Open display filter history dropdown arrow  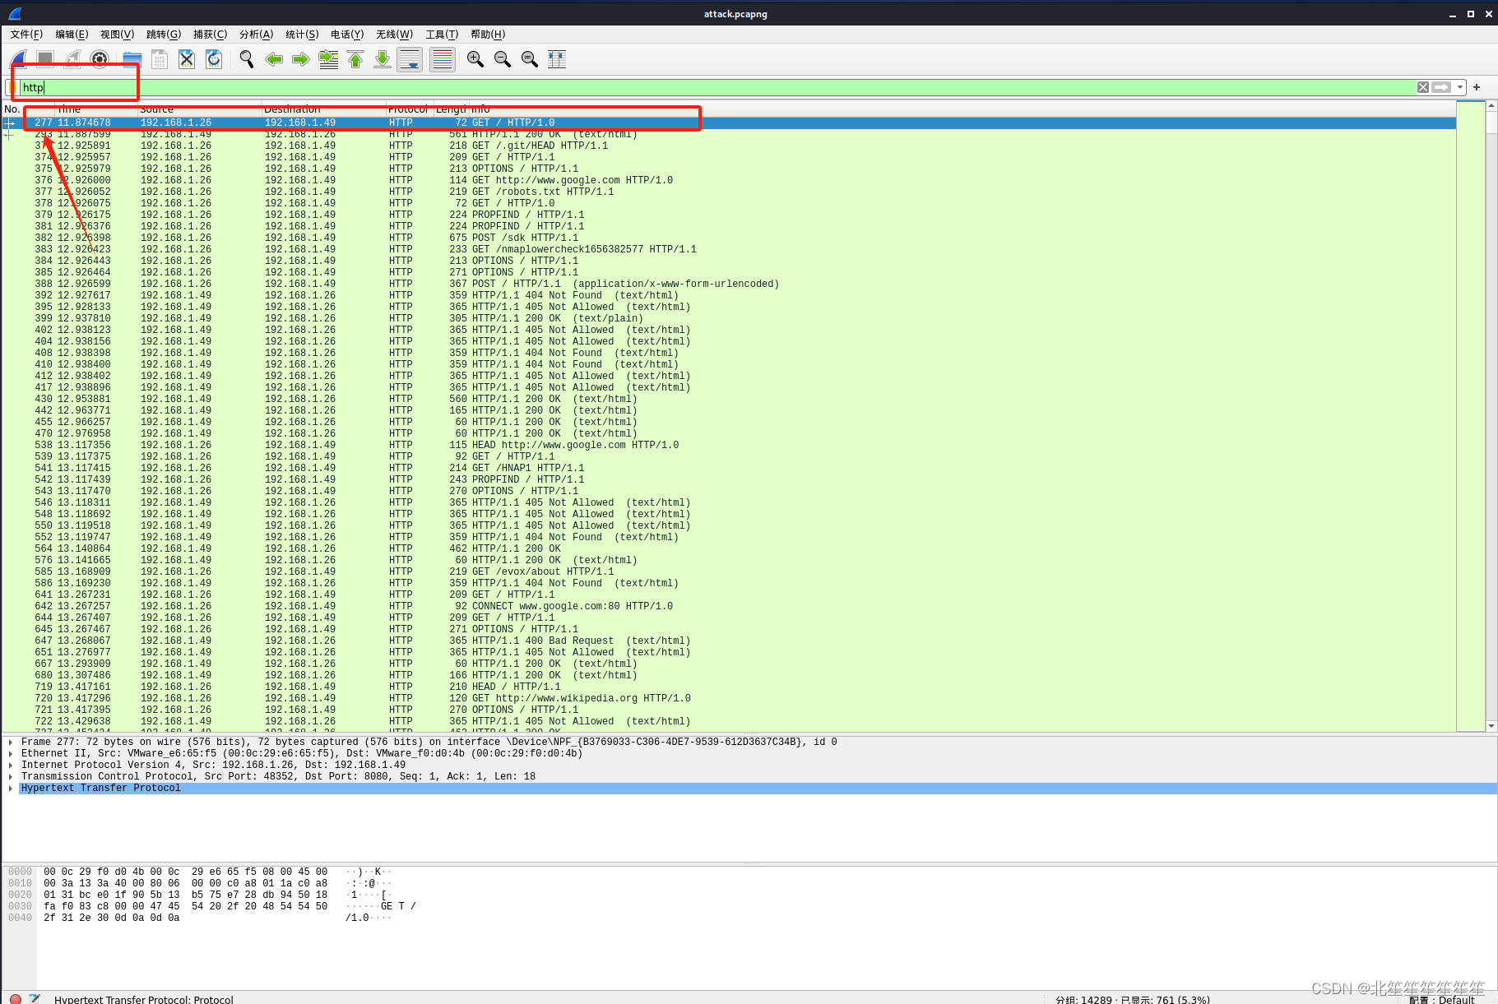click(1460, 87)
